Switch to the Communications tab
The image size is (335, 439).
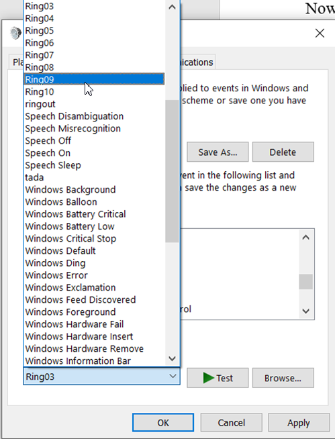[197, 62]
